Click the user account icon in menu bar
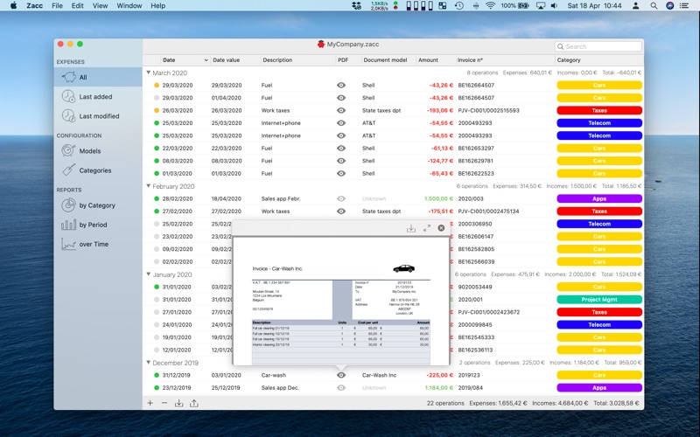 pyautogui.click(x=636, y=6)
